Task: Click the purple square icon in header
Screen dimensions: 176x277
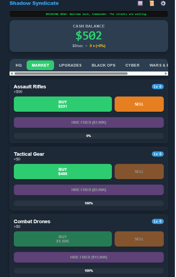Action: tap(140, 3)
